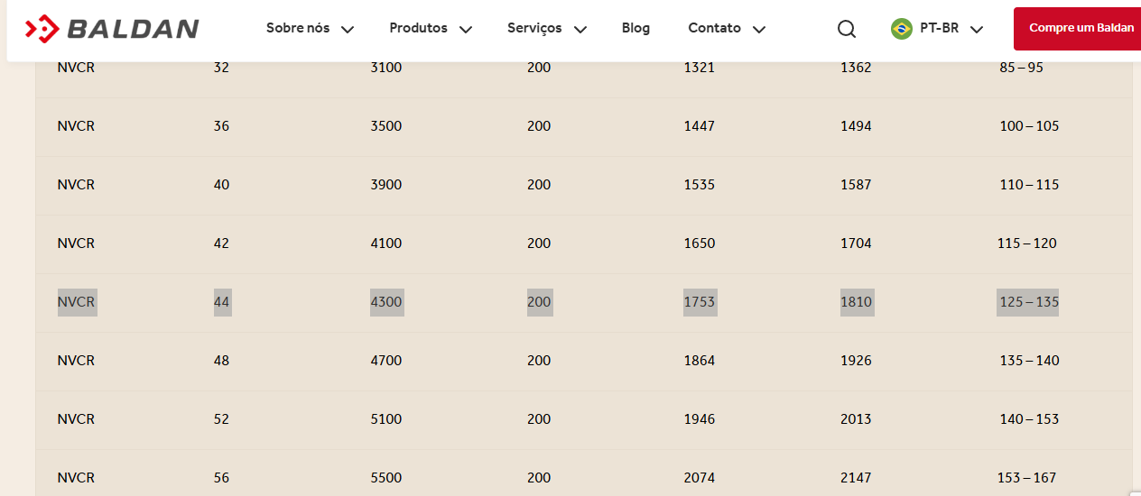Click the 1810 value cell

(856, 302)
